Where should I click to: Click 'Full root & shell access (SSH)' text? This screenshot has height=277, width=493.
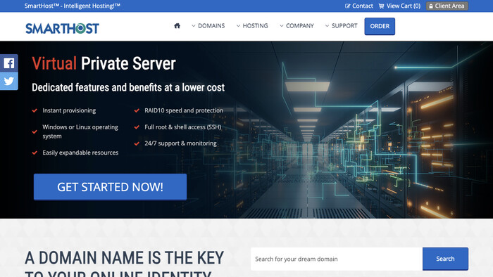pyautogui.click(x=183, y=127)
